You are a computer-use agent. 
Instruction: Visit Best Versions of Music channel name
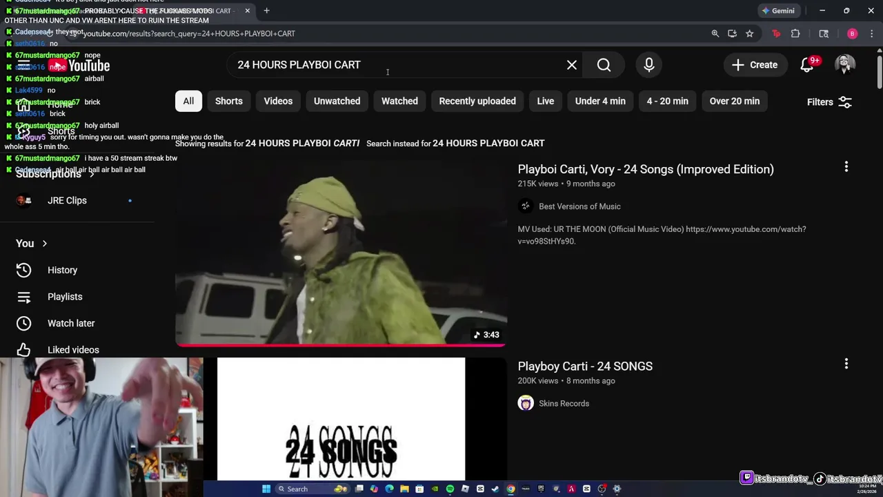tap(579, 206)
